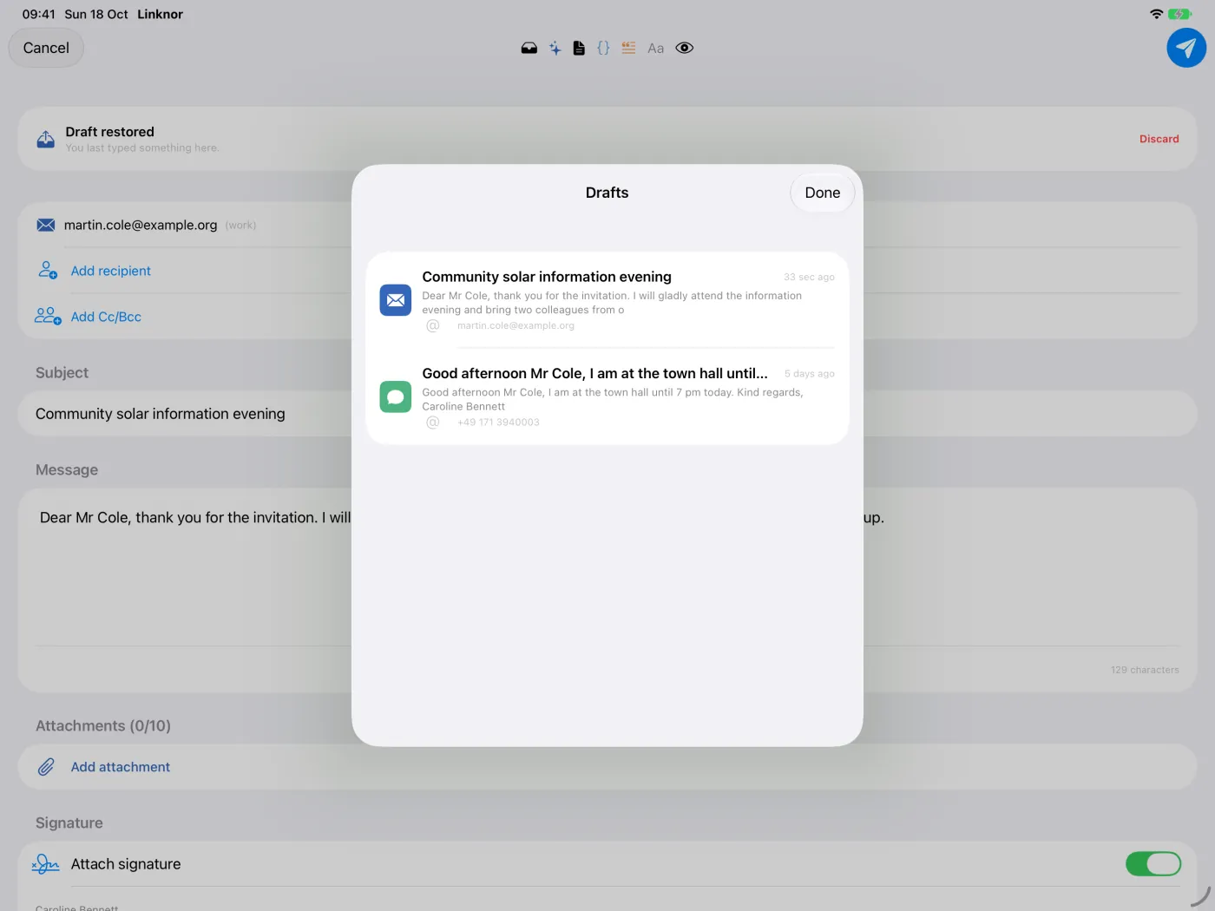
Task: Tap the Draft restored tray icon
Action: (x=46, y=139)
